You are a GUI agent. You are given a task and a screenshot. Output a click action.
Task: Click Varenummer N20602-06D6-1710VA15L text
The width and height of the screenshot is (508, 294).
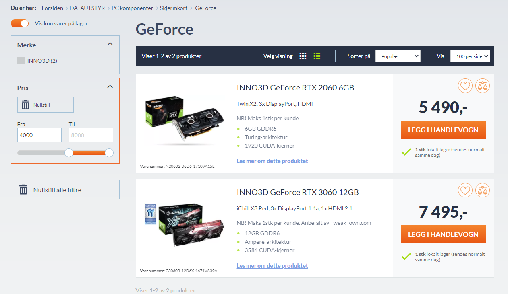coord(177,166)
